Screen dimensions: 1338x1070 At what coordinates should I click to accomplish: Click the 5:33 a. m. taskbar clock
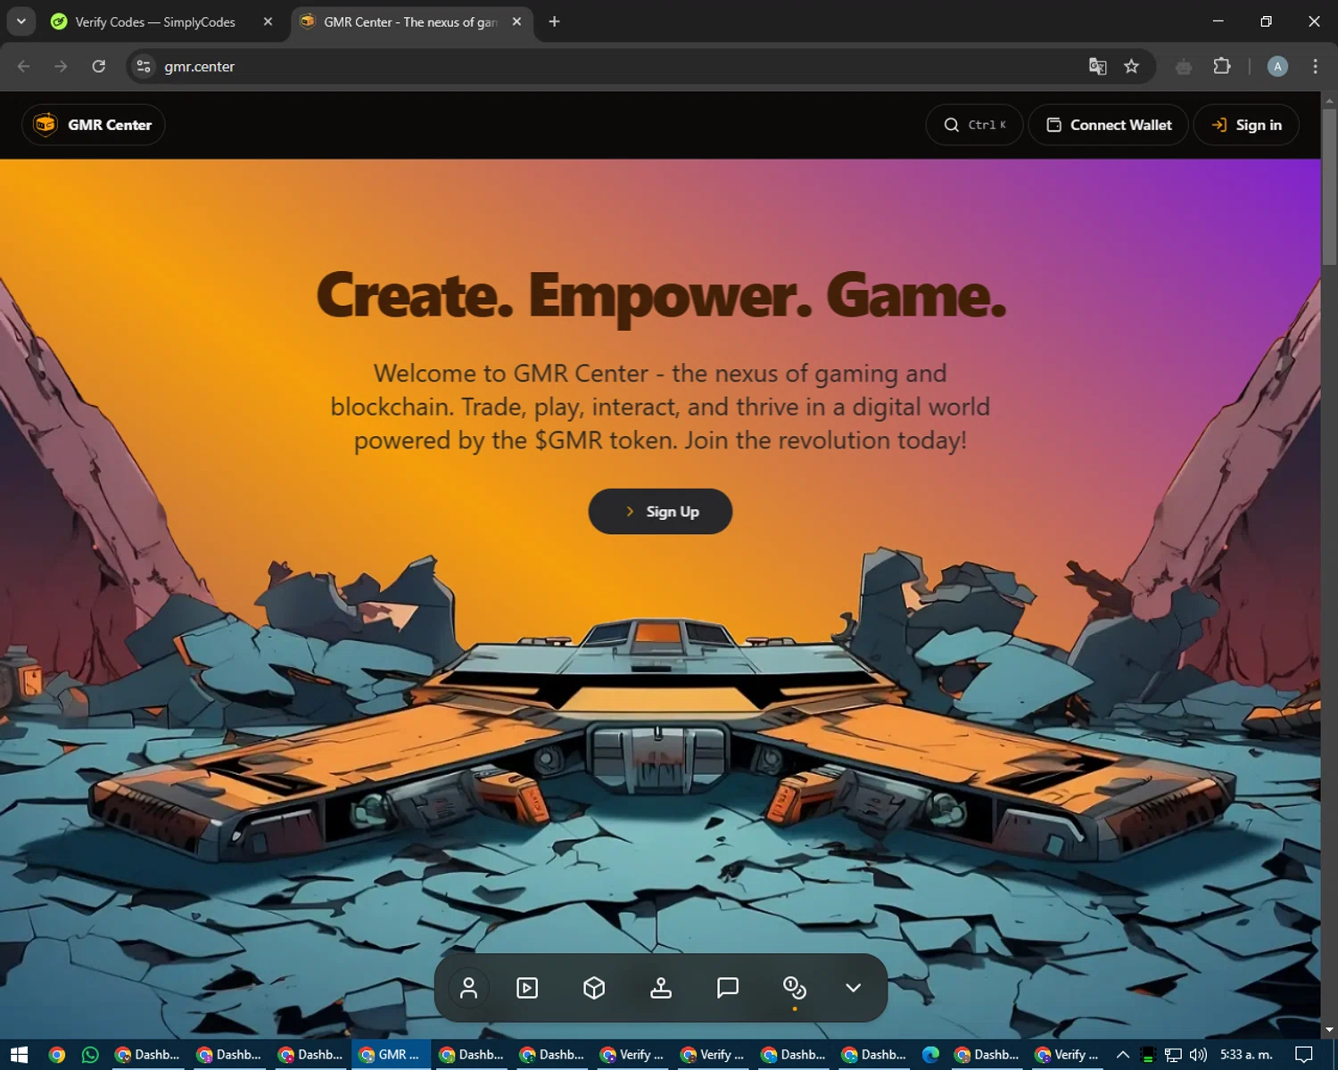pos(1246,1055)
